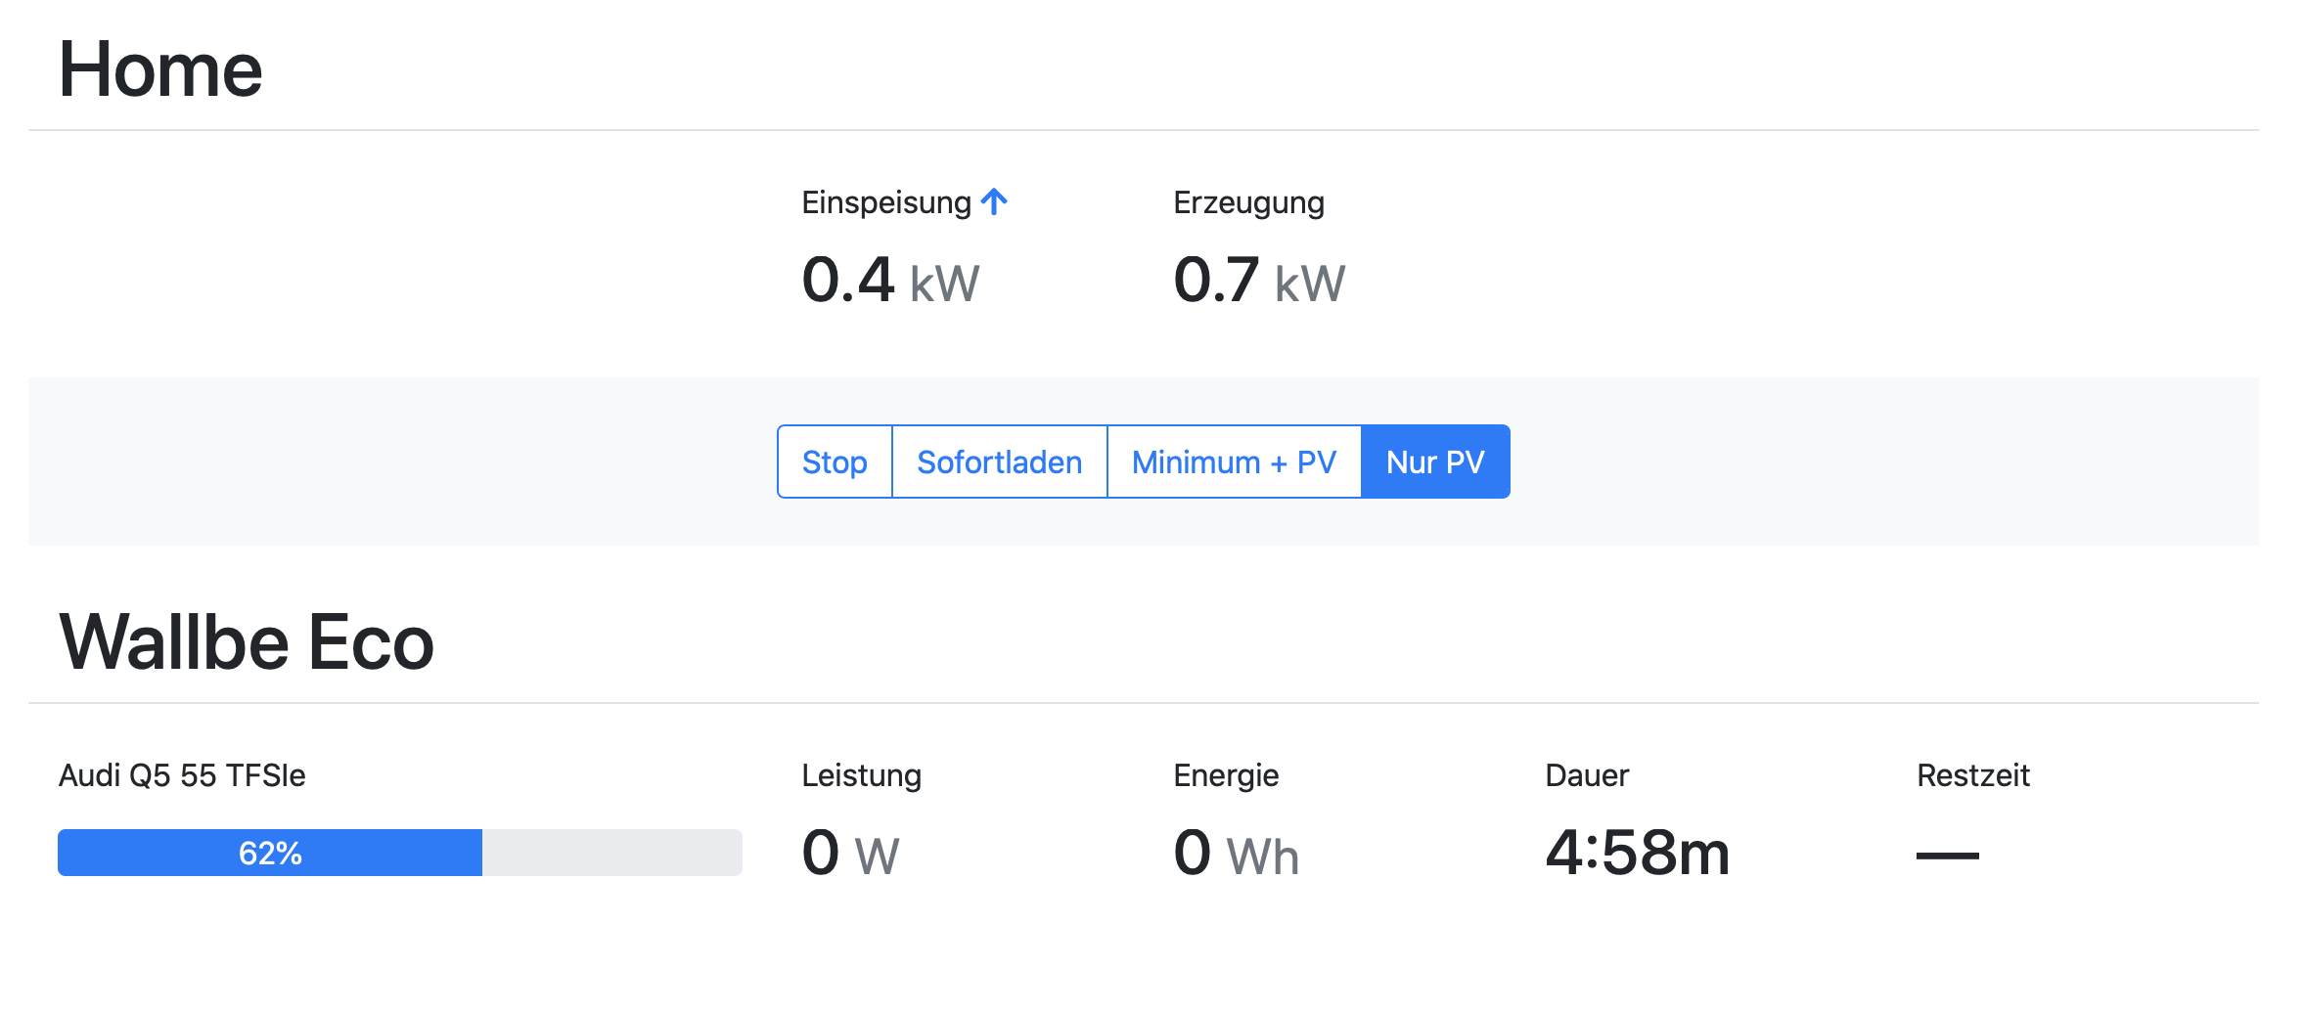
Task: Click the 0.7 kW generation value
Action: [x=1260, y=281]
